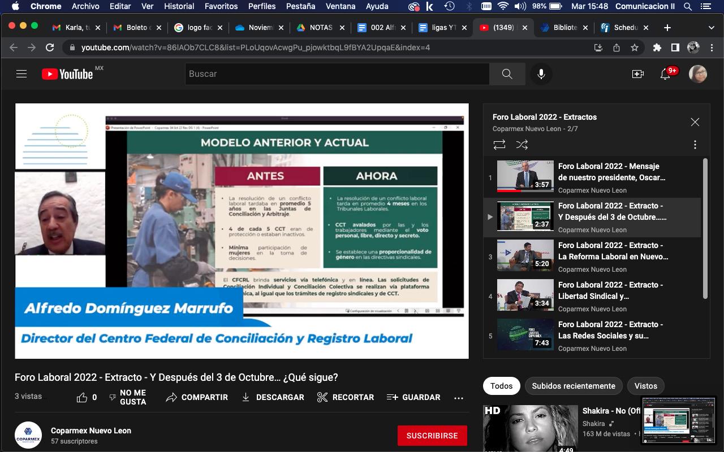Screen dimensions: 724x452
Task: Open Chrome three-dot menu
Action: coord(712,48)
